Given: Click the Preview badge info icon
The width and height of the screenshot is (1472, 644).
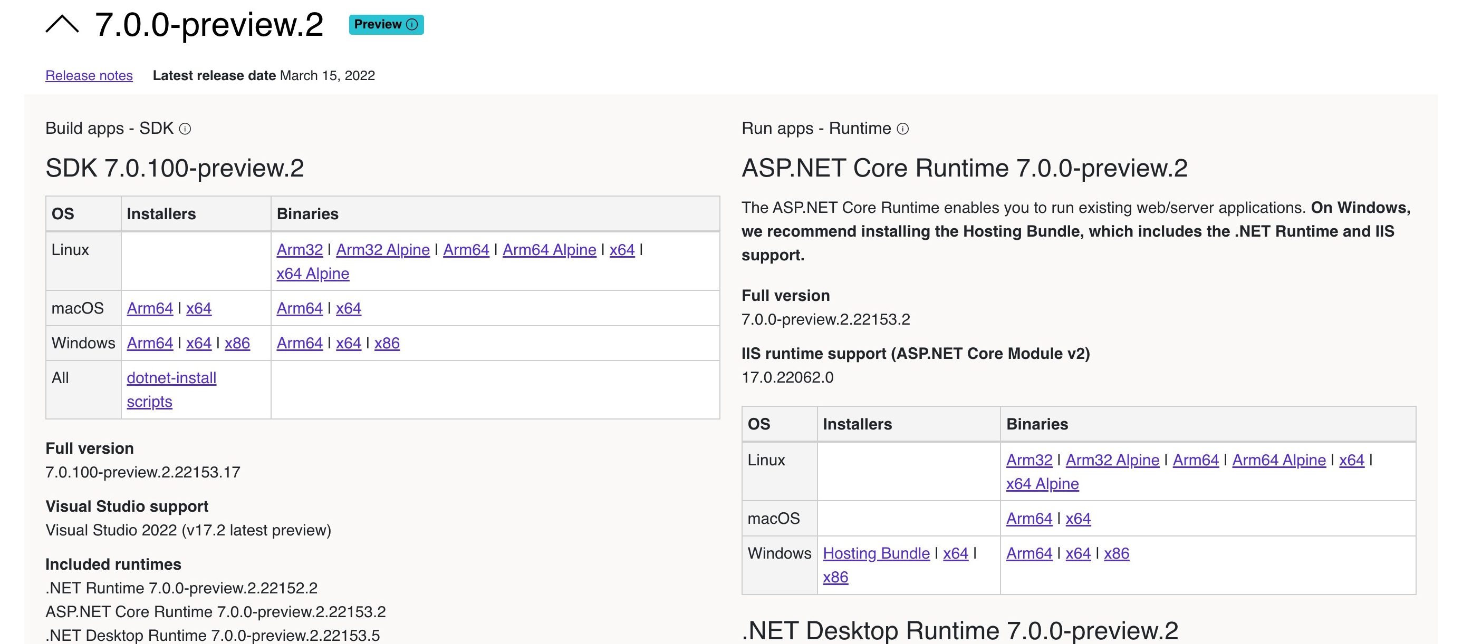Looking at the screenshot, I should pos(412,25).
